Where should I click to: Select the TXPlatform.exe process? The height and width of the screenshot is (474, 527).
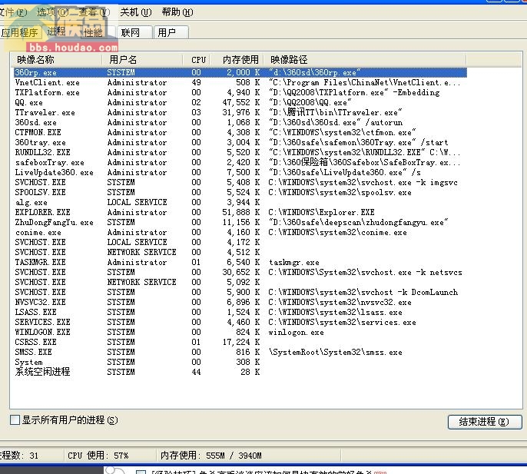pyautogui.click(x=240, y=92)
